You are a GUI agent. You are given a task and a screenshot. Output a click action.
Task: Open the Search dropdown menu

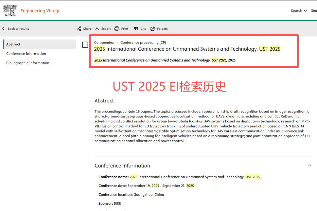tap(299, 10)
